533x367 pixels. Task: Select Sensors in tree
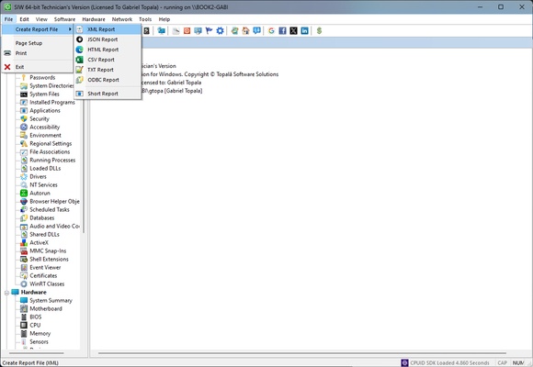40,342
